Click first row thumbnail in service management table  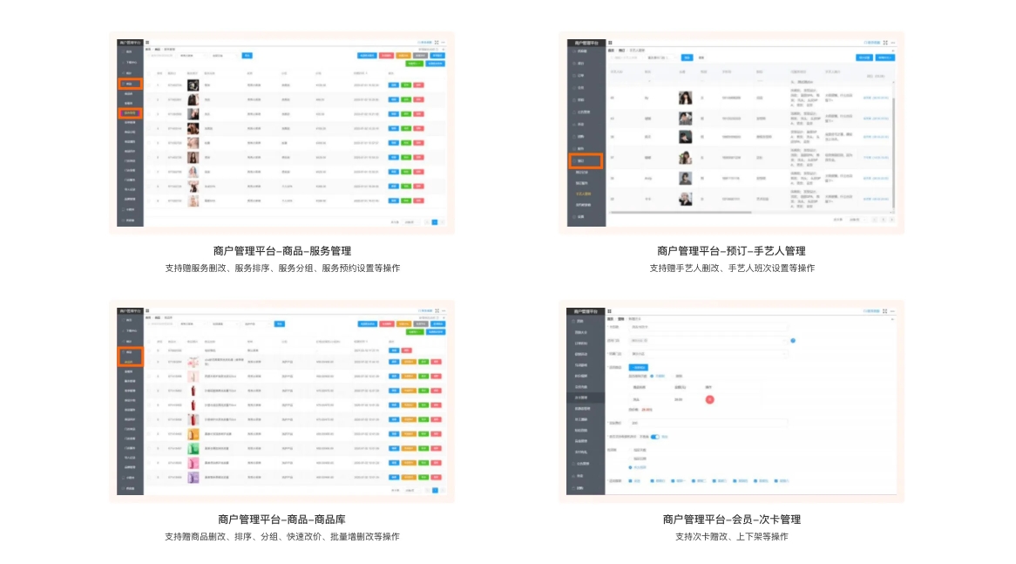point(193,85)
